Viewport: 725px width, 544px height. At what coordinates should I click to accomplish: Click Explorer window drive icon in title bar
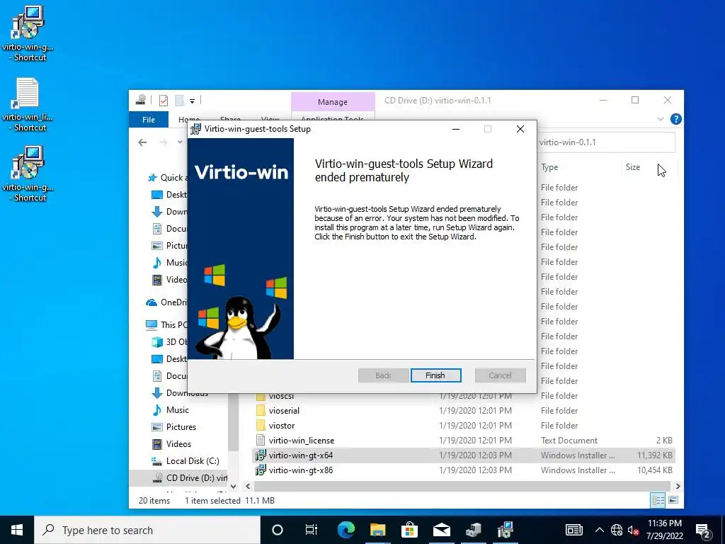coord(141,100)
